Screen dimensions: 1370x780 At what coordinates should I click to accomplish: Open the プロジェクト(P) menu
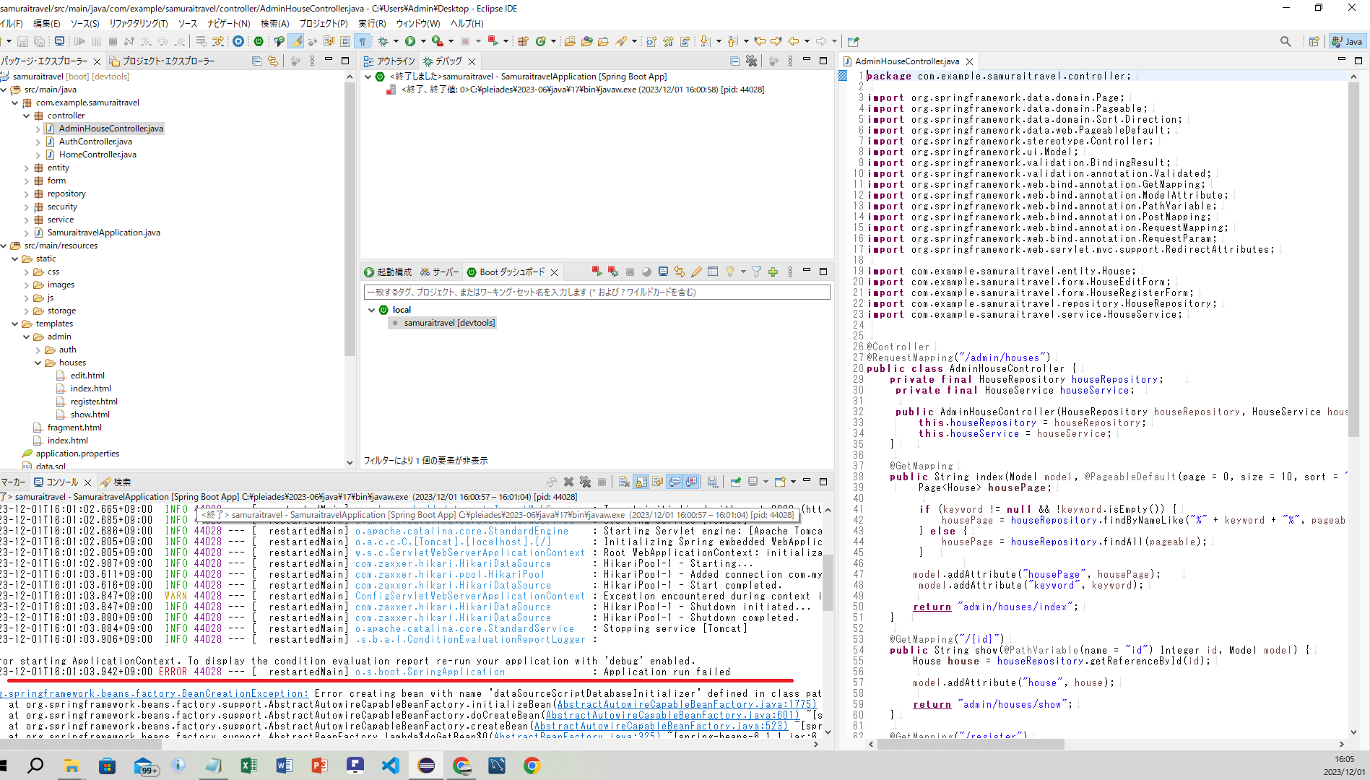point(324,23)
